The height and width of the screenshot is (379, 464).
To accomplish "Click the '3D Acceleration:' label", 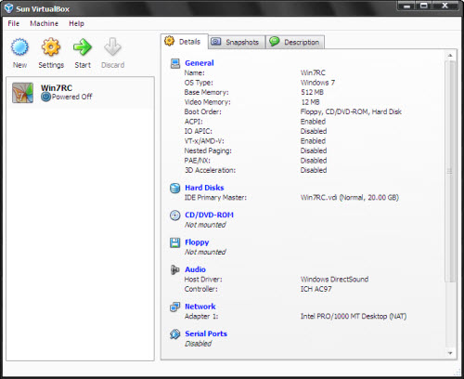I will click(211, 170).
